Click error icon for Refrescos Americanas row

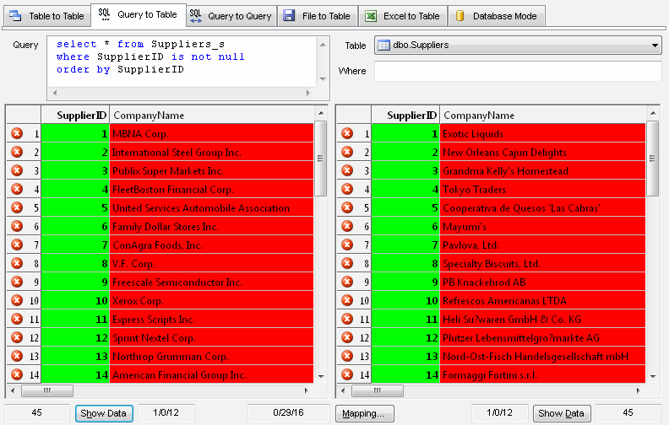pos(347,301)
